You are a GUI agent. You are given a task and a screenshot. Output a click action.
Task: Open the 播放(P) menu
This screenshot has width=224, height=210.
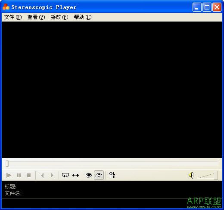[x=59, y=17]
